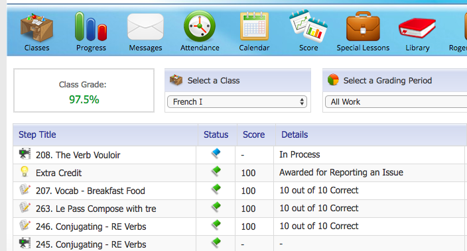This screenshot has height=251, width=467.
Task: Open the Extra Credit step
Action: (x=58, y=173)
